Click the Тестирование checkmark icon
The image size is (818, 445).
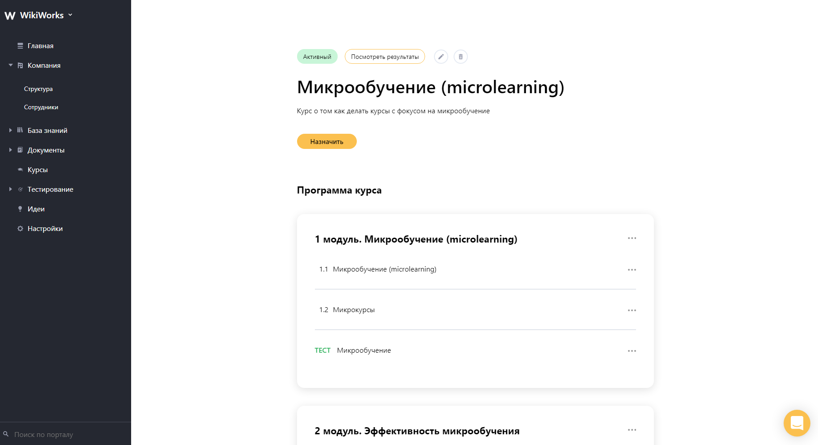click(20, 190)
